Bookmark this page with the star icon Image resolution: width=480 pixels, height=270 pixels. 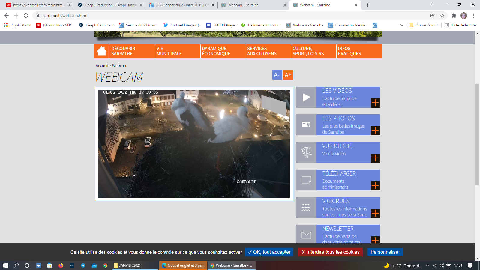pos(442,16)
